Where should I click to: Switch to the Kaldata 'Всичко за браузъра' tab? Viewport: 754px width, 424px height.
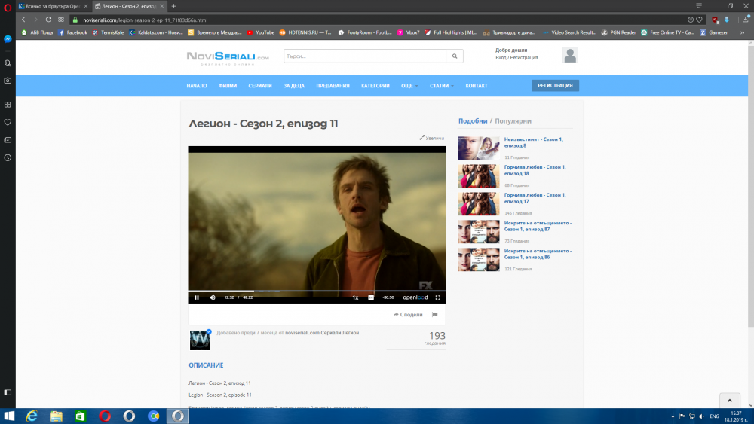click(x=53, y=6)
